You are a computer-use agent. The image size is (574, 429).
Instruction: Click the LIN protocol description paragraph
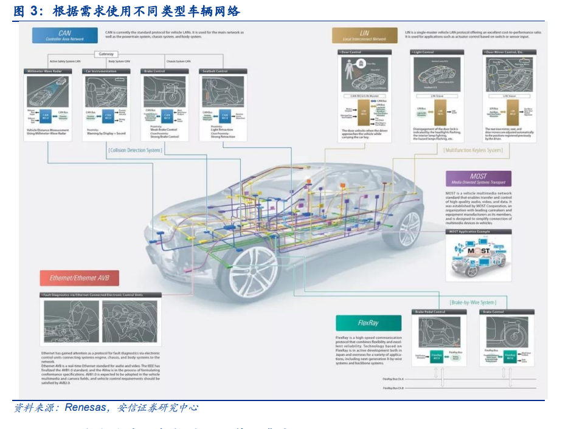473,35
